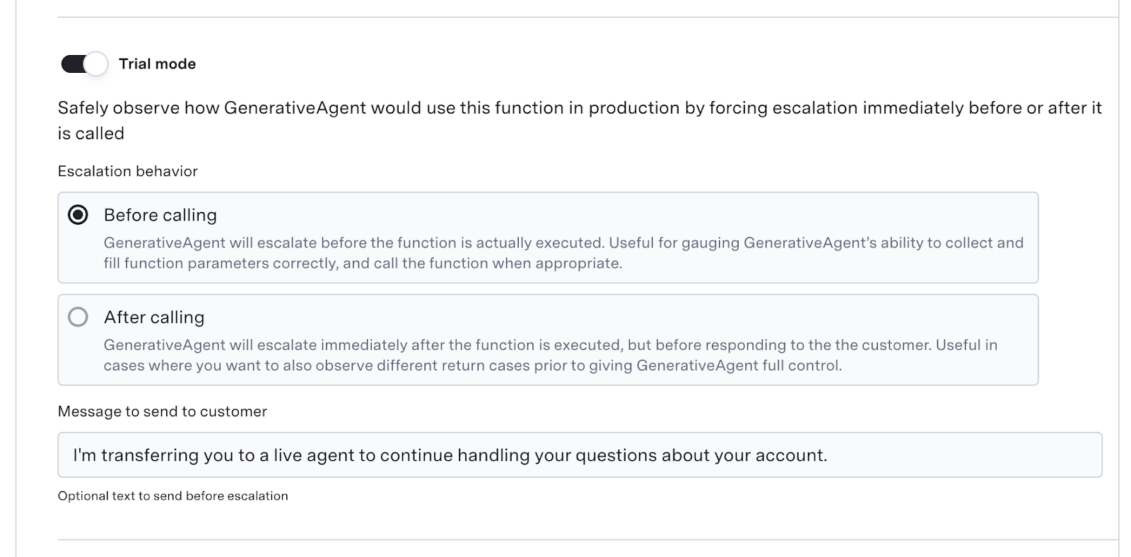This screenshot has height=557, width=1131.
Task: Place cursor after account. in message field
Action: pyautogui.click(x=828, y=455)
